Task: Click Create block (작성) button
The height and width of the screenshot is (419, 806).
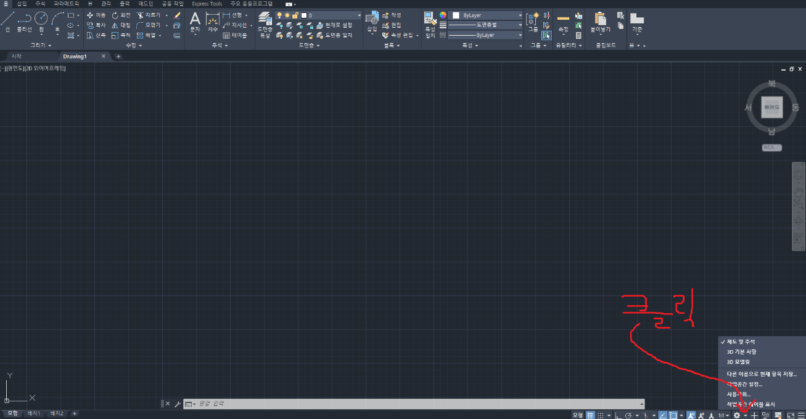Action: pyautogui.click(x=392, y=15)
